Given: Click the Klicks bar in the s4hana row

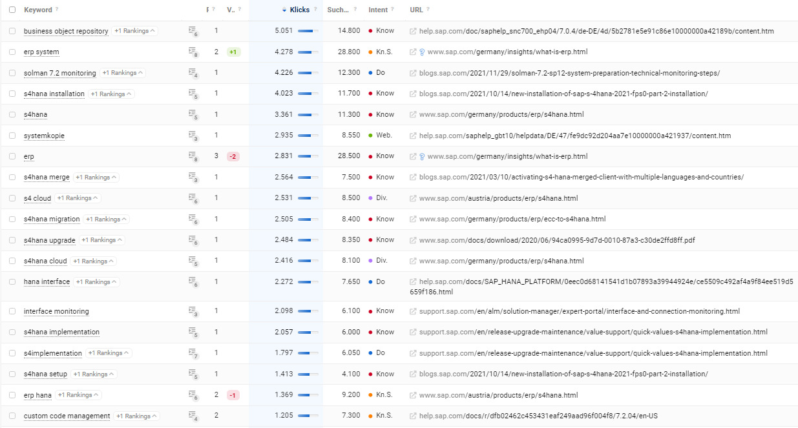Looking at the screenshot, I should (x=308, y=115).
